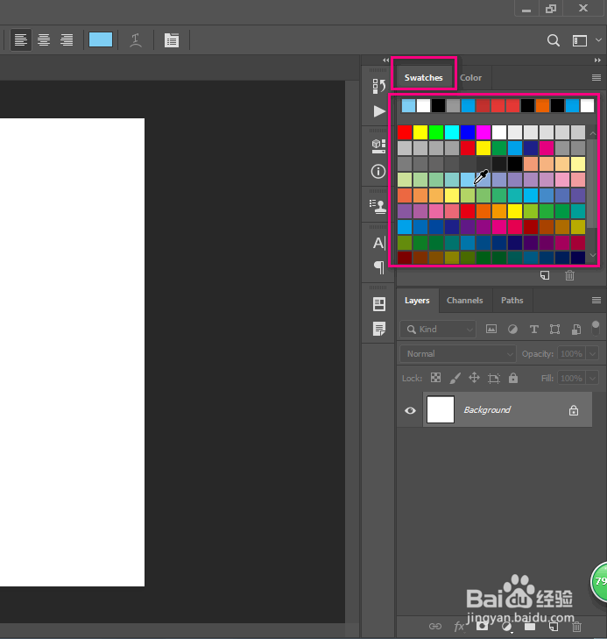This screenshot has width=607, height=639.
Task: Open the new adjustment layer menu
Action: pos(506,627)
